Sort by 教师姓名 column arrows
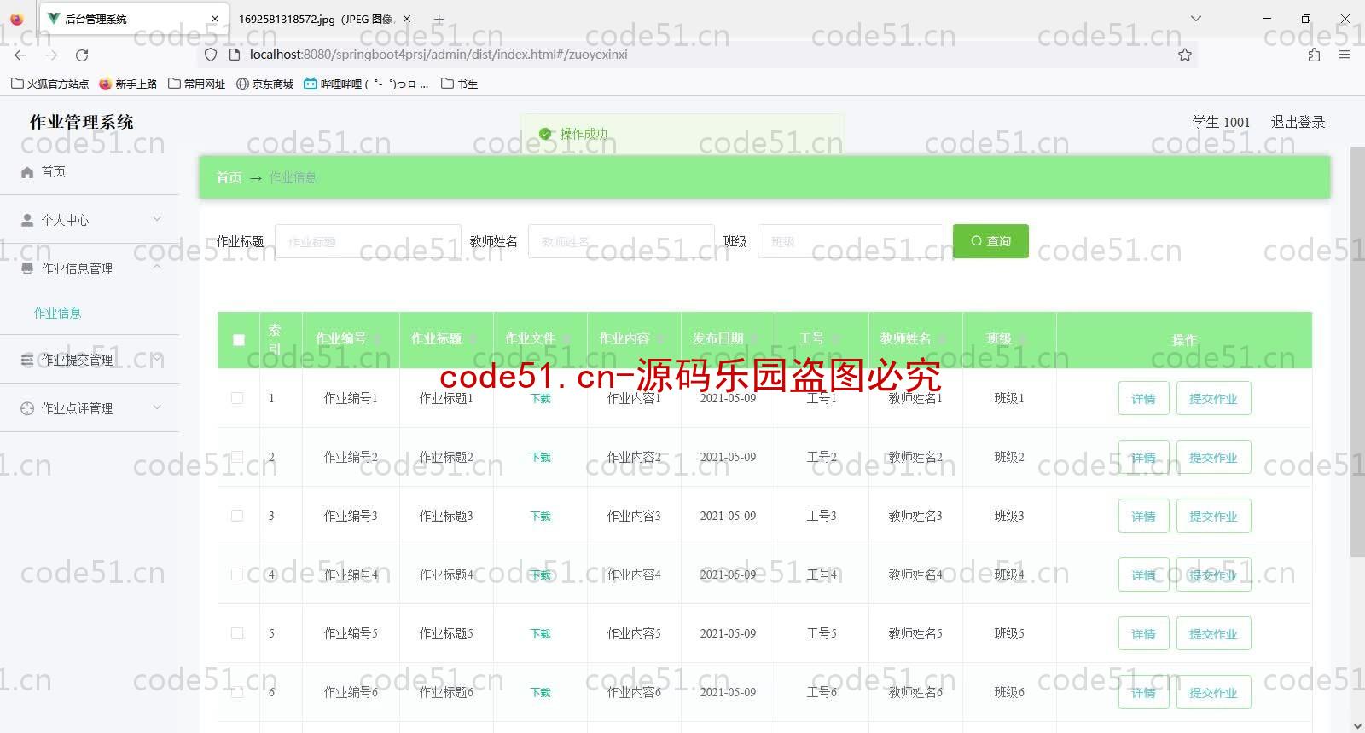Viewport: 1365px width, 733px height. click(x=942, y=339)
